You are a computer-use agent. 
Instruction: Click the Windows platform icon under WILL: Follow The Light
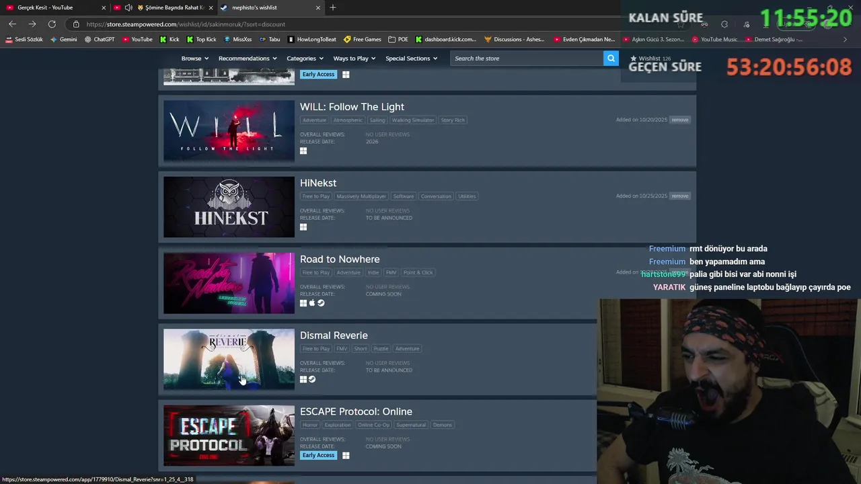click(x=303, y=151)
